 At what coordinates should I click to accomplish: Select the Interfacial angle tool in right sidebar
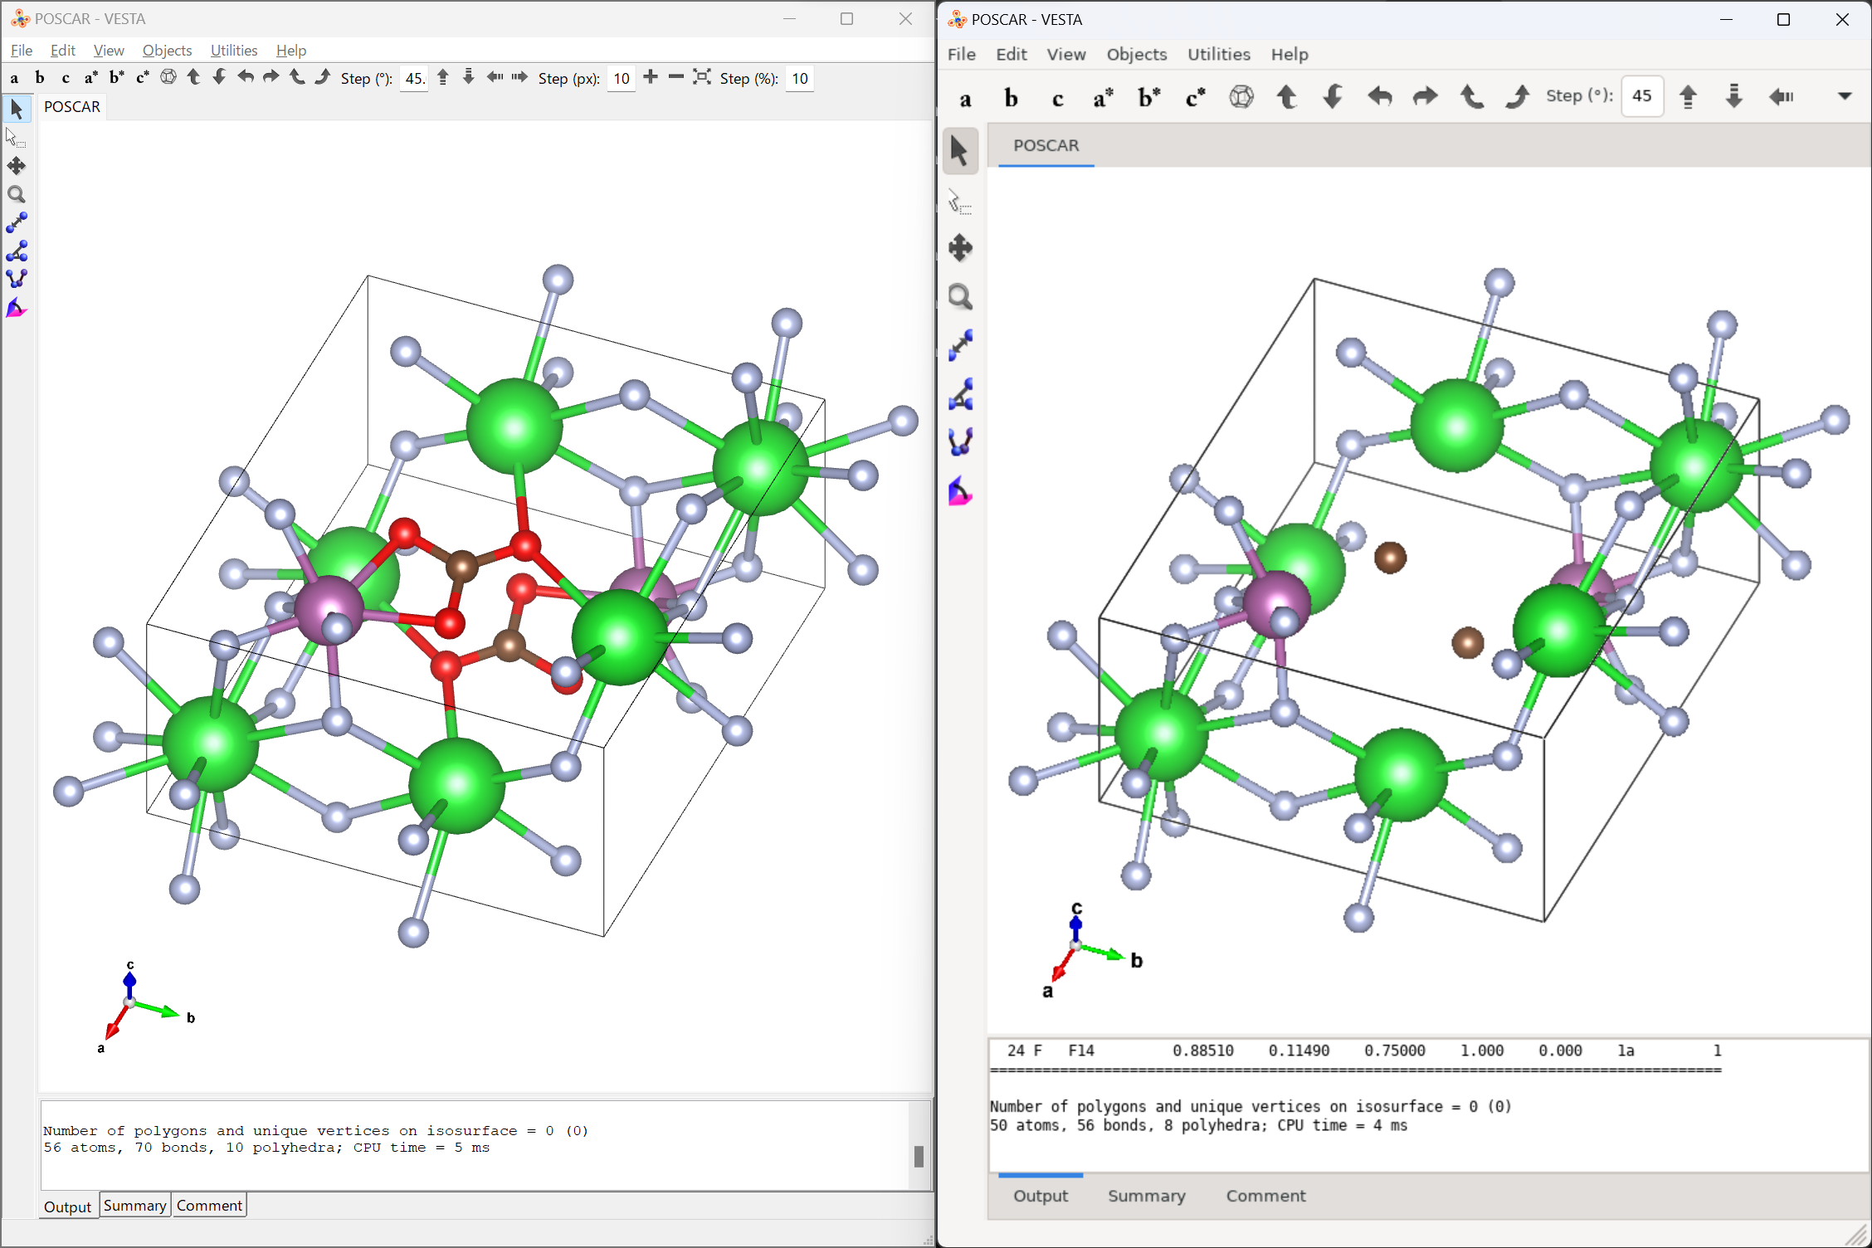960,492
